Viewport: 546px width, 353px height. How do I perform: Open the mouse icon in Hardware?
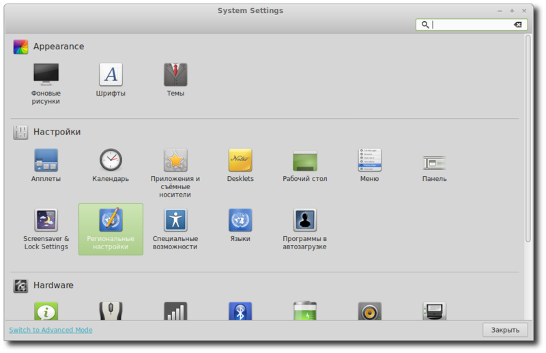[111, 311]
